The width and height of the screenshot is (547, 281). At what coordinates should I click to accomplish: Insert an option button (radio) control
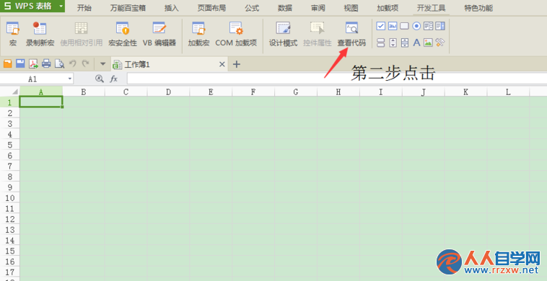point(416,26)
